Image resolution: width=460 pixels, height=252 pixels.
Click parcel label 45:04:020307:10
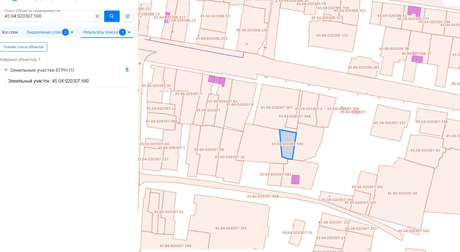pyautogui.click(x=230, y=157)
